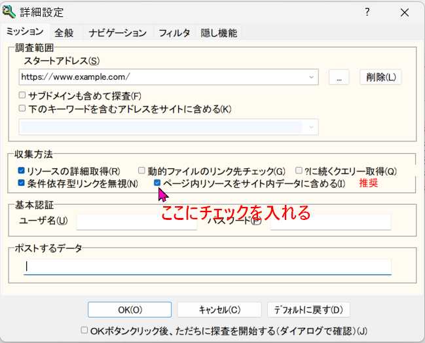Image resolution: width=425 pixels, height=343 pixels.
Task: Click the OK(O) button
Action: coord(130,310)
